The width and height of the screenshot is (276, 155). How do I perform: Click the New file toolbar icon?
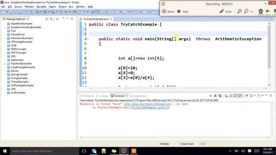(3, 12)
